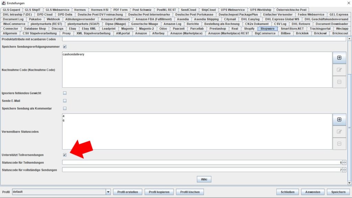The height and width of the screenshot is (198, 352).
Task: Select the SendCloud tab
Action: click(189, 10)
